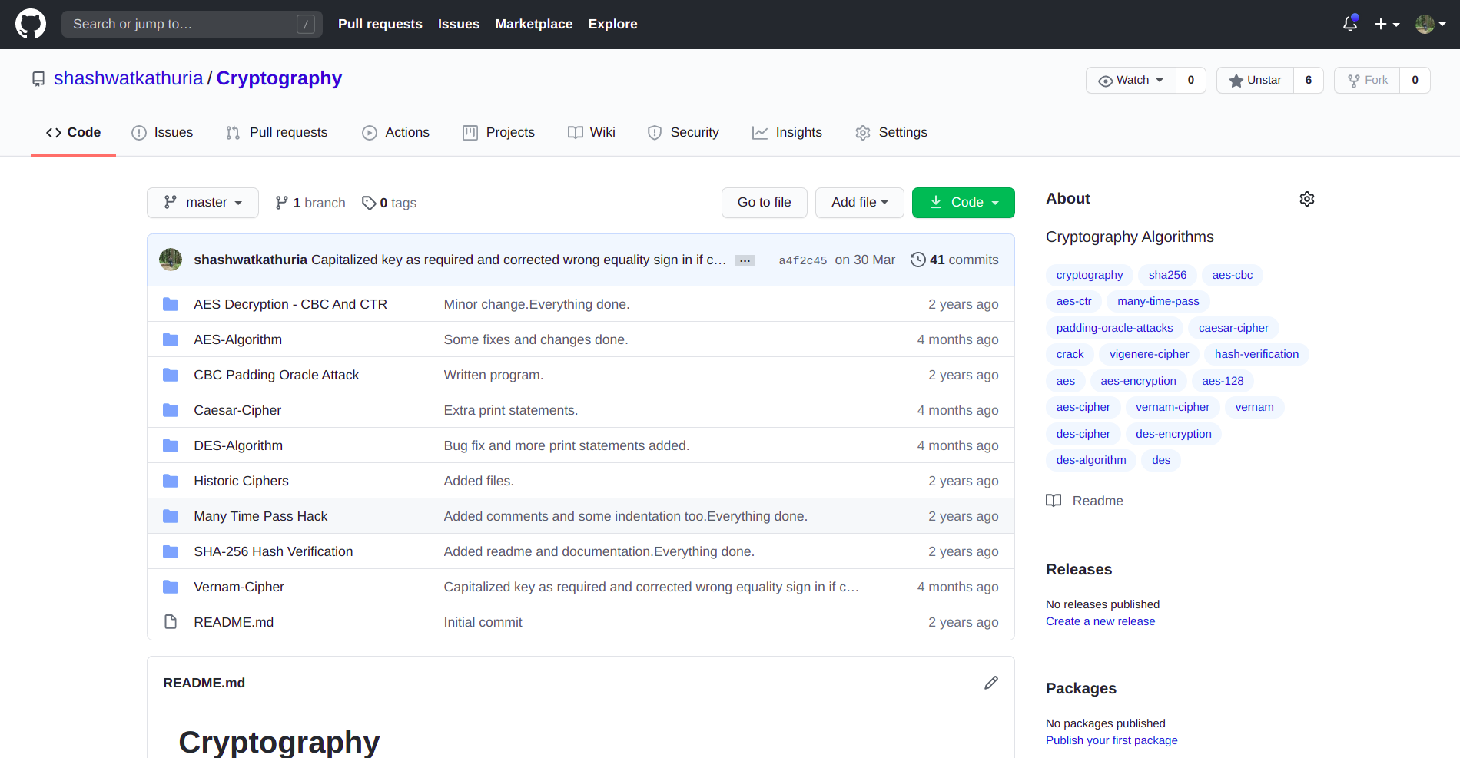Image resolution: width=1460 pixels, height=758 pixels.
Task: Click the Go to file button
Action: pyautogui.click(x=764, y=203)
